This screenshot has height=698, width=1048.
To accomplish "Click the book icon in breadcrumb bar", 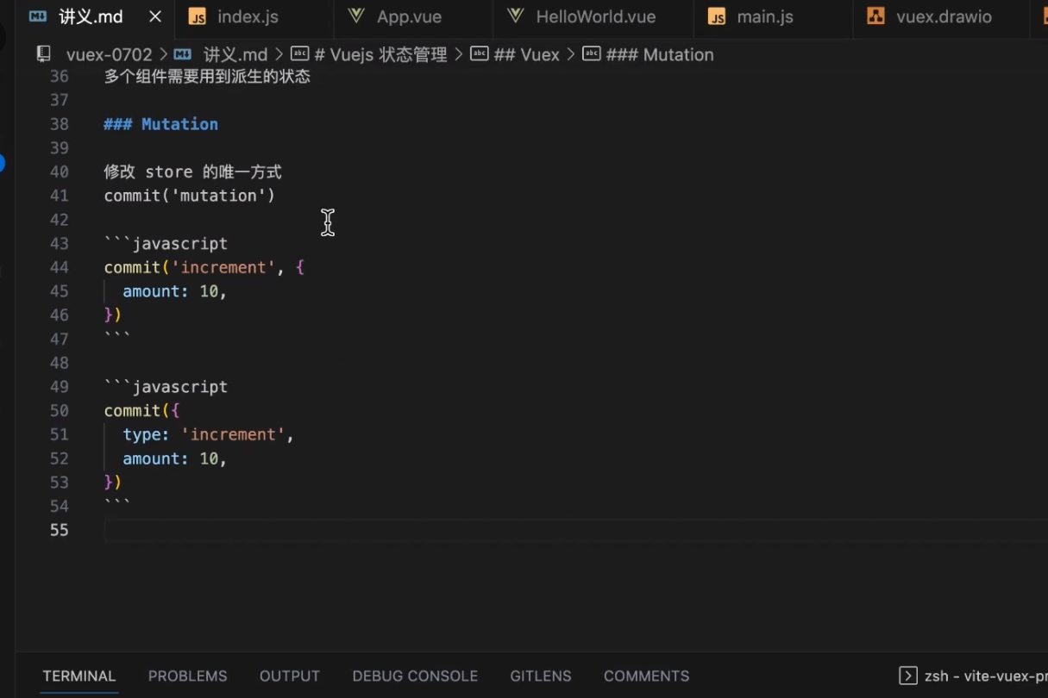I will (44, 54).
